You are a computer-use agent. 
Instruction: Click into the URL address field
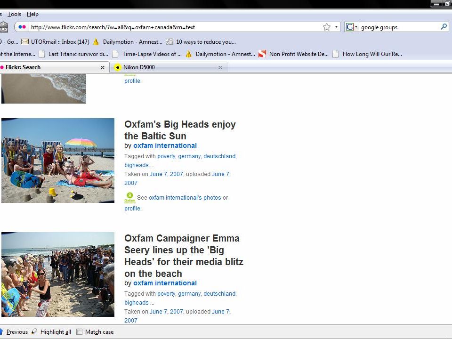tap(176, 27)
